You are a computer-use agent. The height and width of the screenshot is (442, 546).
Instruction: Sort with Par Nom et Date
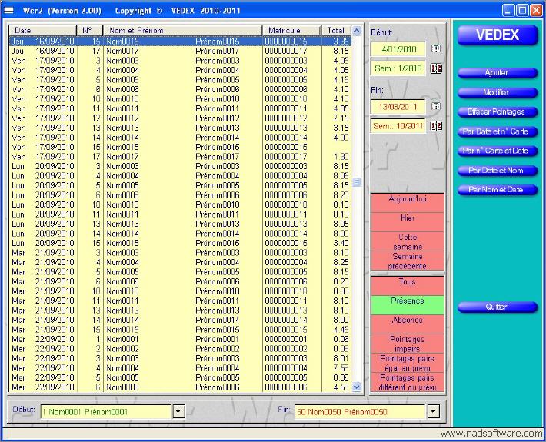(498, 190)
